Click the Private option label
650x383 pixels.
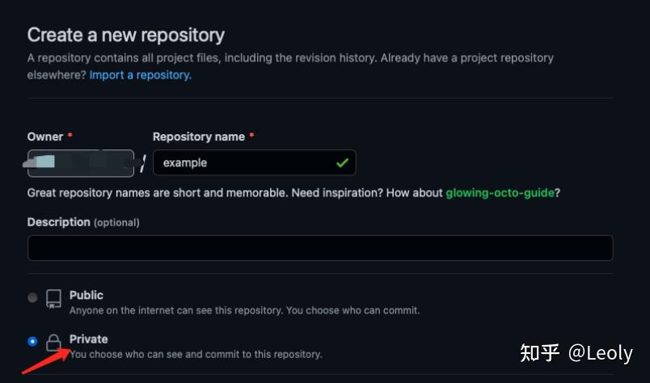tap(89, 339)
